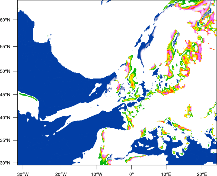Click the 60°N latitude label
Screen dimensions: 217x176
coord(5,20)
